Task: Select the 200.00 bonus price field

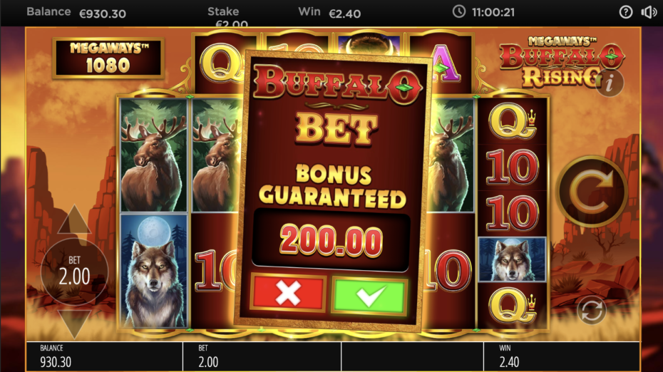Action: coord(331,241)
